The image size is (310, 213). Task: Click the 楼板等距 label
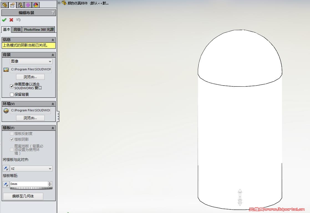point(10,176)
